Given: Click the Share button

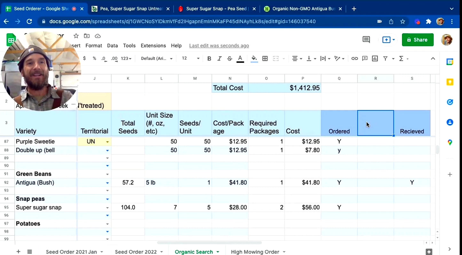Looking at the screenshot, I should 418,40.
